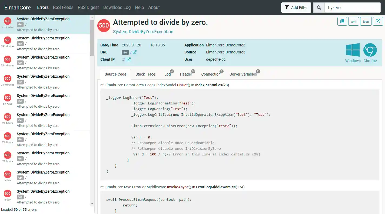Click the System.DivideByZeroException type link in header
The width and height of the screenshot is (385, 214).
pyautogui.click(x=143, y=32)
